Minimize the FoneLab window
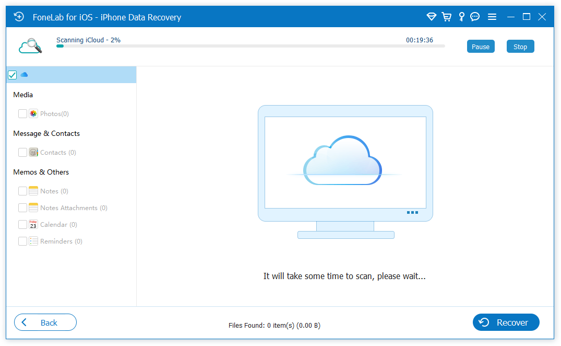This screenshot has height=346, width=561. [511, 17]
